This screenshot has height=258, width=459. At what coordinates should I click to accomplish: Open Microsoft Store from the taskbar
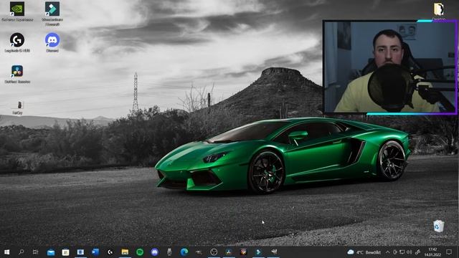(x=65, y=252)
